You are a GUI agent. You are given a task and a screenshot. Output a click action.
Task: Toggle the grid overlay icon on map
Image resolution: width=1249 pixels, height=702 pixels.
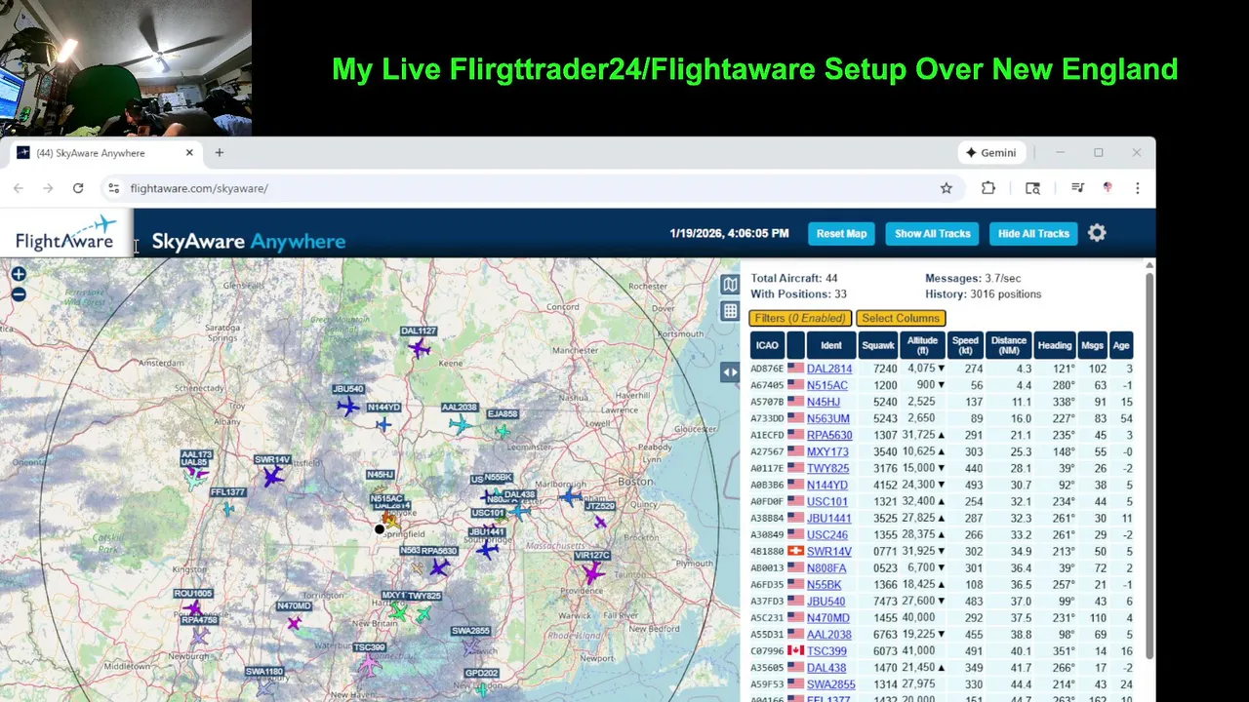730,311
